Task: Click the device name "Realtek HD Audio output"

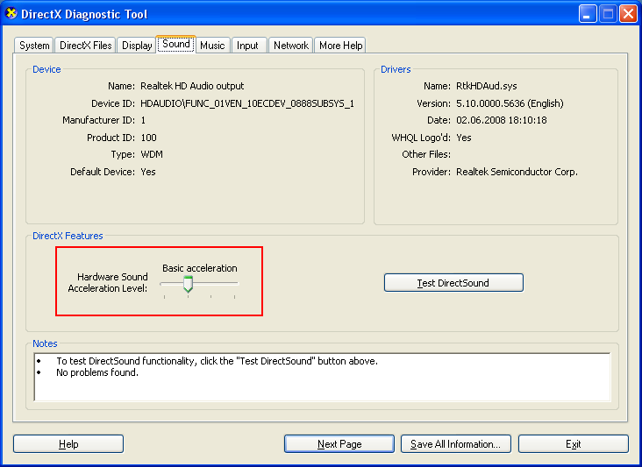Action: pyautogui.click(x=192, y=86)
